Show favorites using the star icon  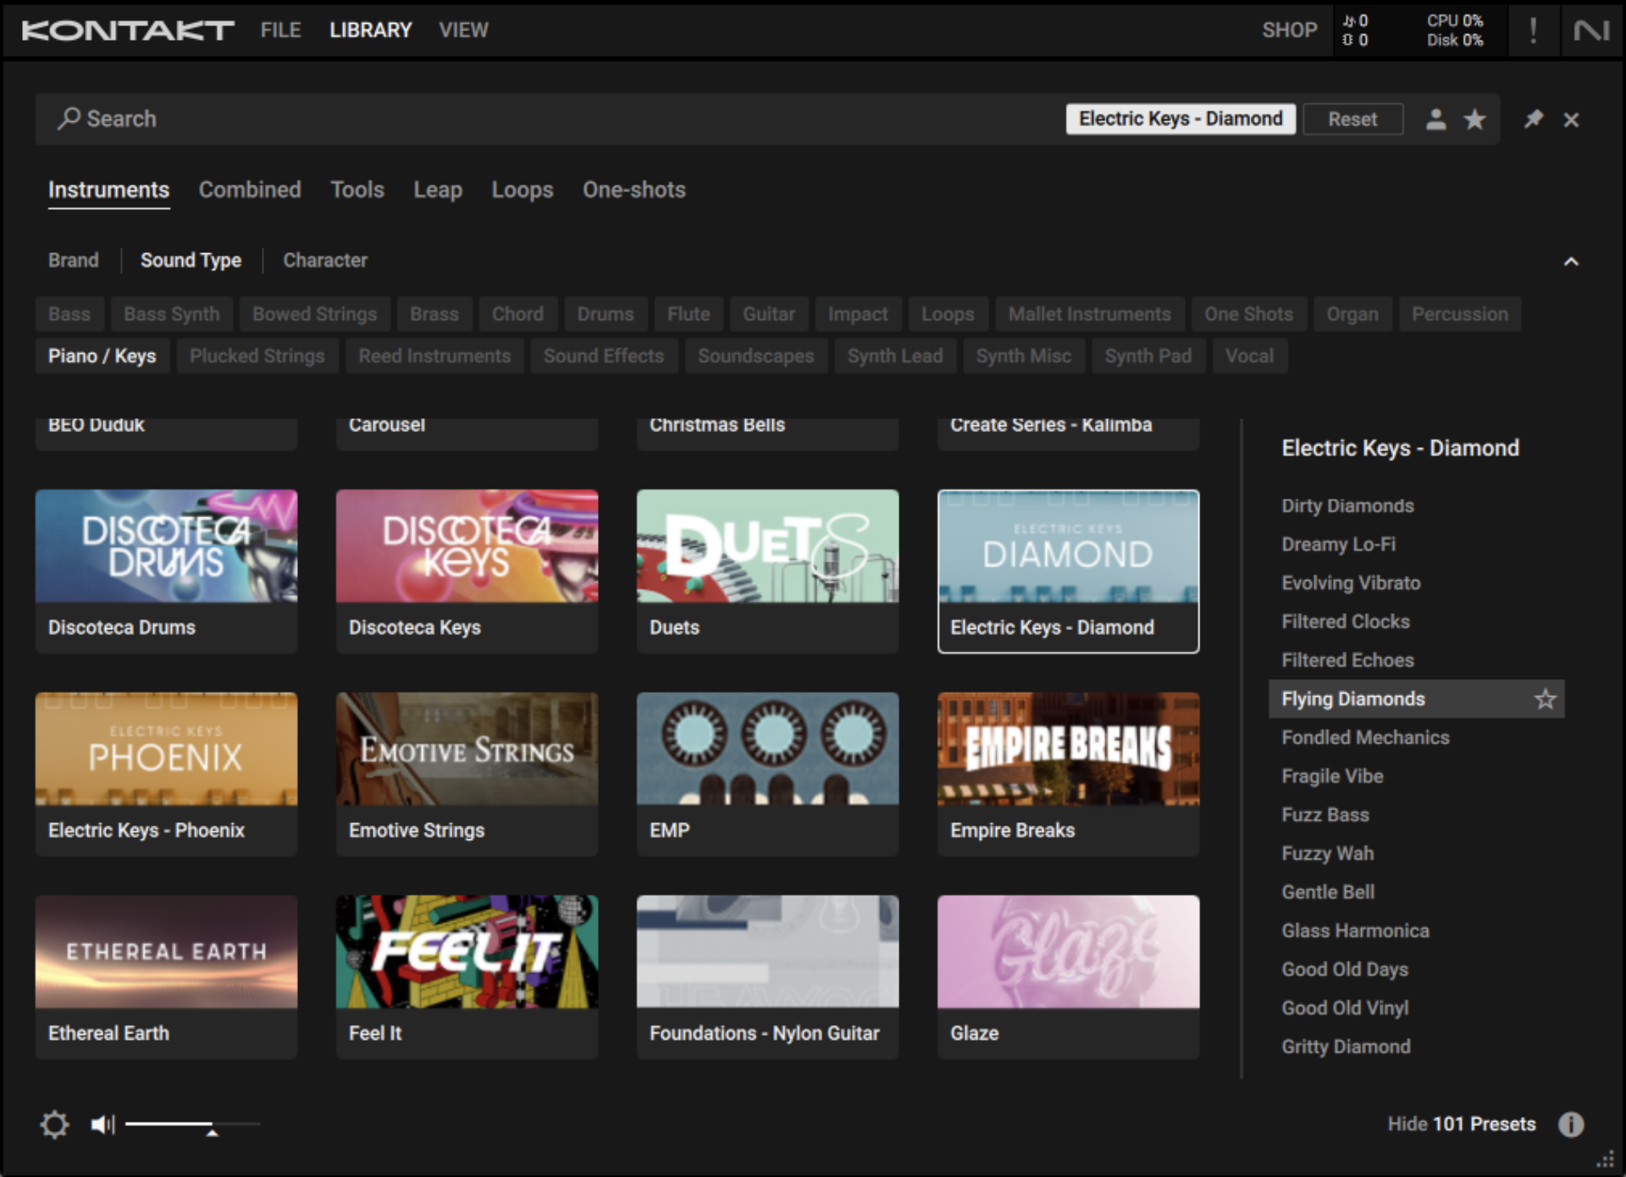[x=1475, y=119]
